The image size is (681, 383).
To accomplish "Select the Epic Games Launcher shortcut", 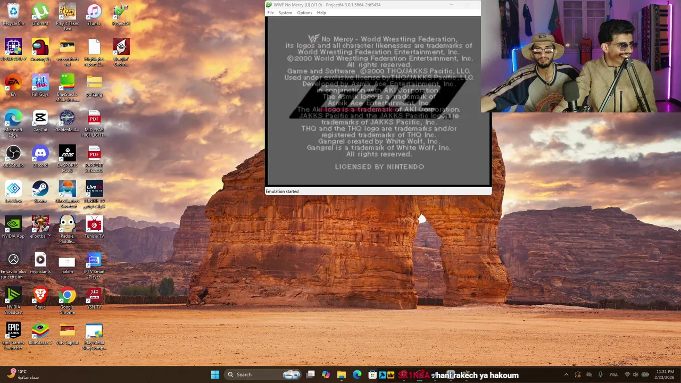I will click(13, 336).
